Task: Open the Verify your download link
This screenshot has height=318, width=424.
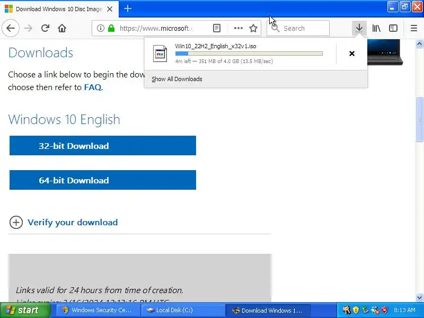Action: point(73,222)
